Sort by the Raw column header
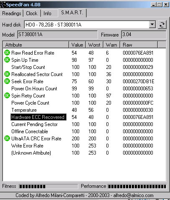This screenshot has width=170, height=200. tap(139, 45)
